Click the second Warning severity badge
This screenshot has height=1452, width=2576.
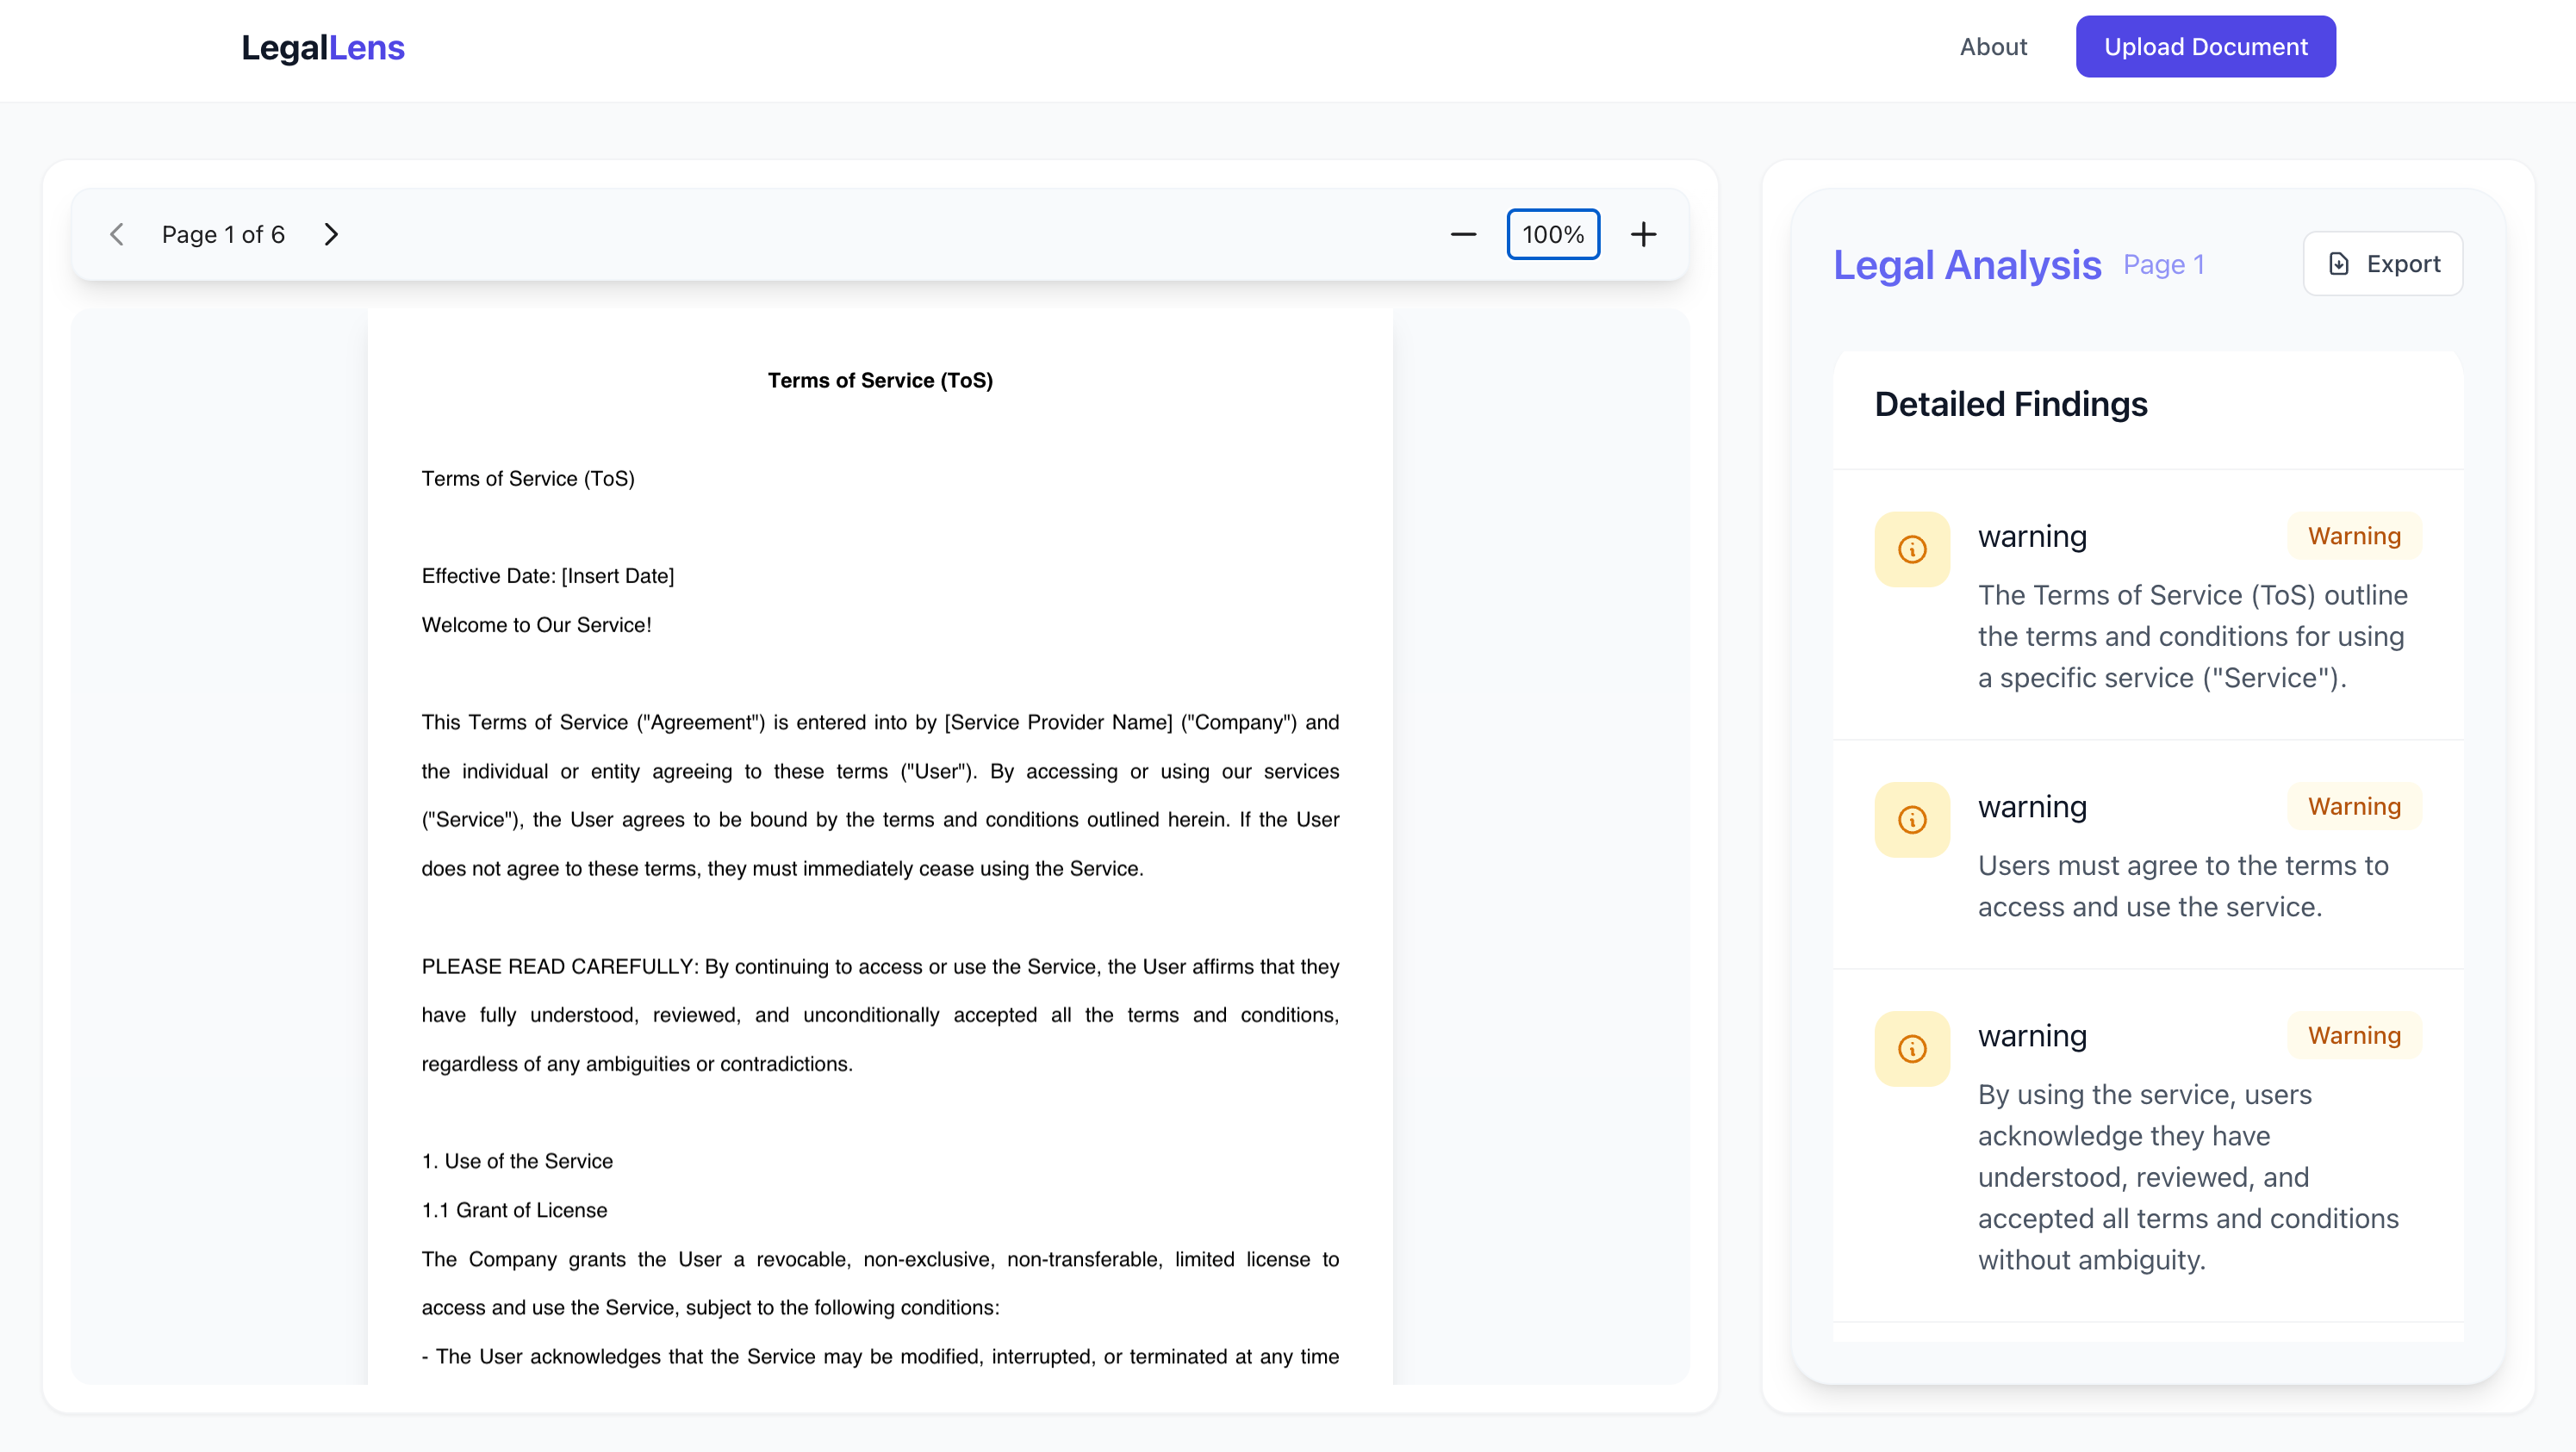pos(2353,806)
